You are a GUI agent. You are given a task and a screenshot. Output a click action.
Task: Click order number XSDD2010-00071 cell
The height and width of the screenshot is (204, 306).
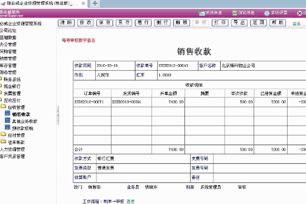pyautogui.click(x=92, y=102)
